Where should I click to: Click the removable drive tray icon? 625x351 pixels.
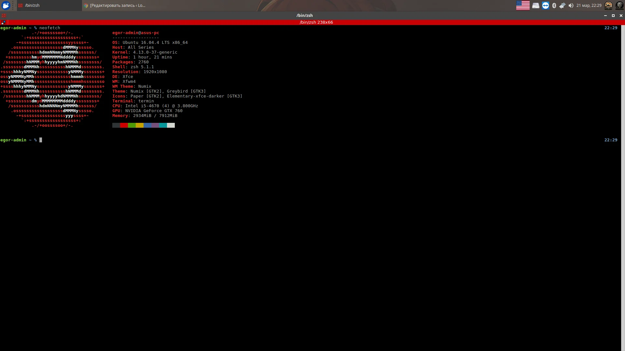click(536, 6)
